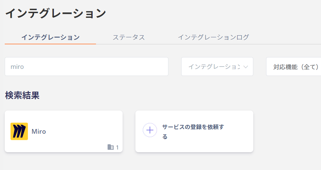Focus the search field containing miro

pos(87,67)
